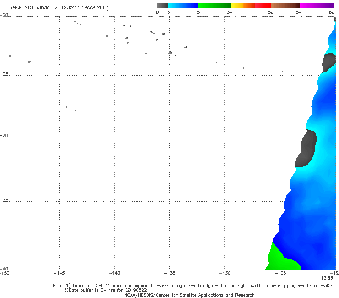Click the gray 0-5 colorbar segment
The image size is (339, 298).
[x=162, y=6]
